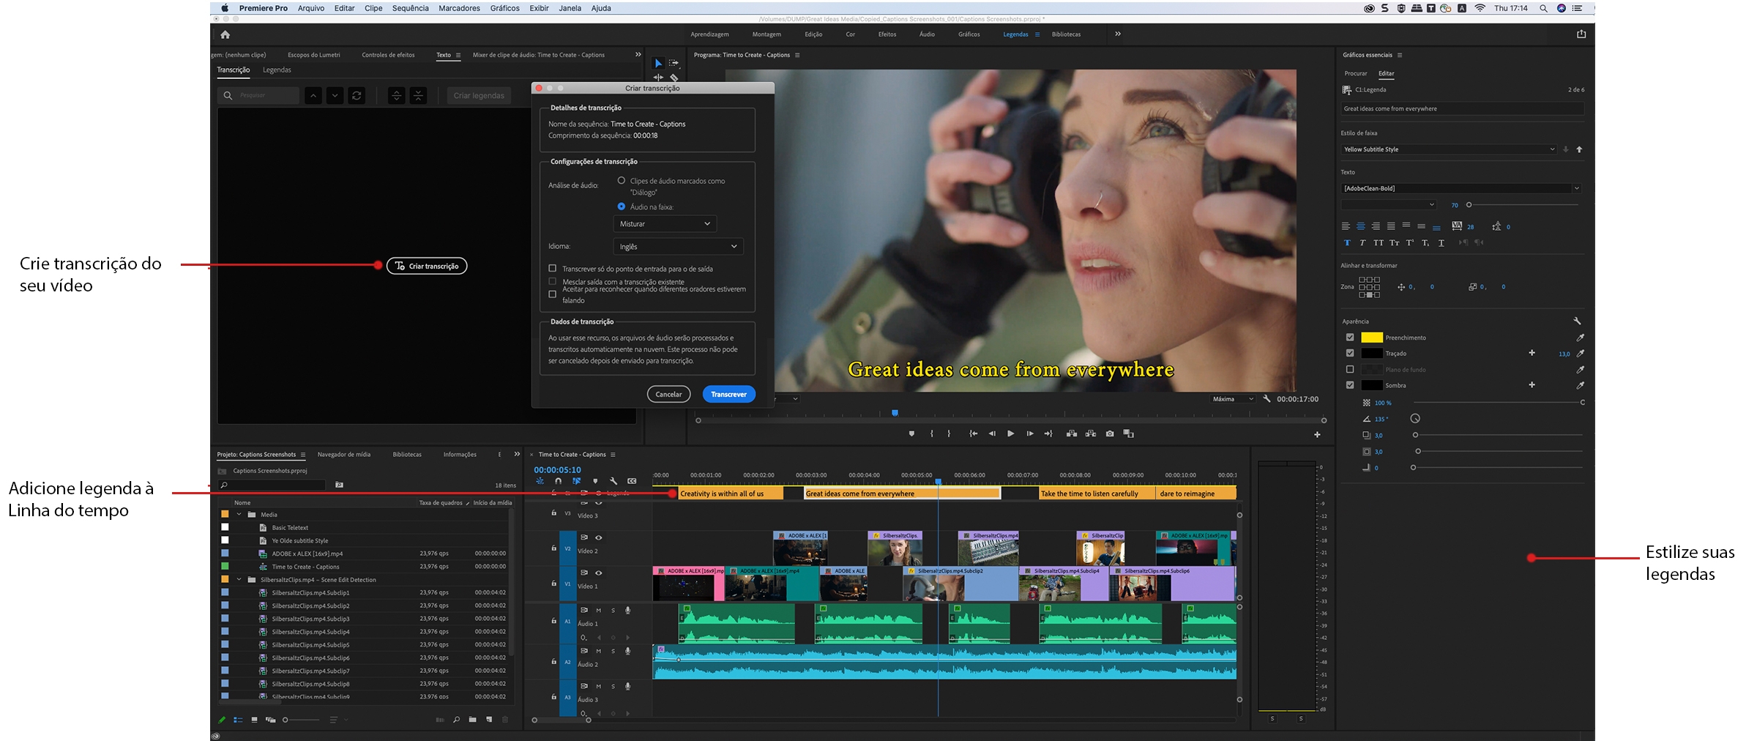
Task: Play the program monitor video
Action: coord(1010,433)
